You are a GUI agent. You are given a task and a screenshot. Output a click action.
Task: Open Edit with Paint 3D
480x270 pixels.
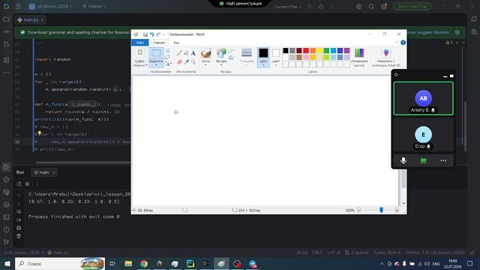386,57
